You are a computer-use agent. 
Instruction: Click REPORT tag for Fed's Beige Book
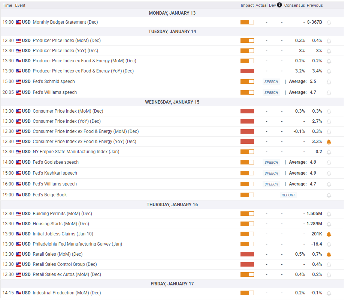[x=288, y=195]
